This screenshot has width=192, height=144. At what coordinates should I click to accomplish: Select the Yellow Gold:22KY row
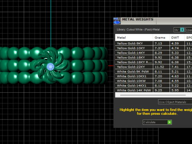tap(154, 67)
